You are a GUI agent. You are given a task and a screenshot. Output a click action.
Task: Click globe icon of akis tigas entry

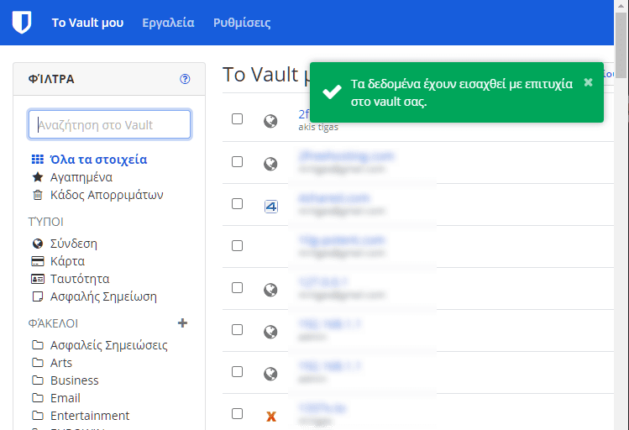(x=270, y=121)
